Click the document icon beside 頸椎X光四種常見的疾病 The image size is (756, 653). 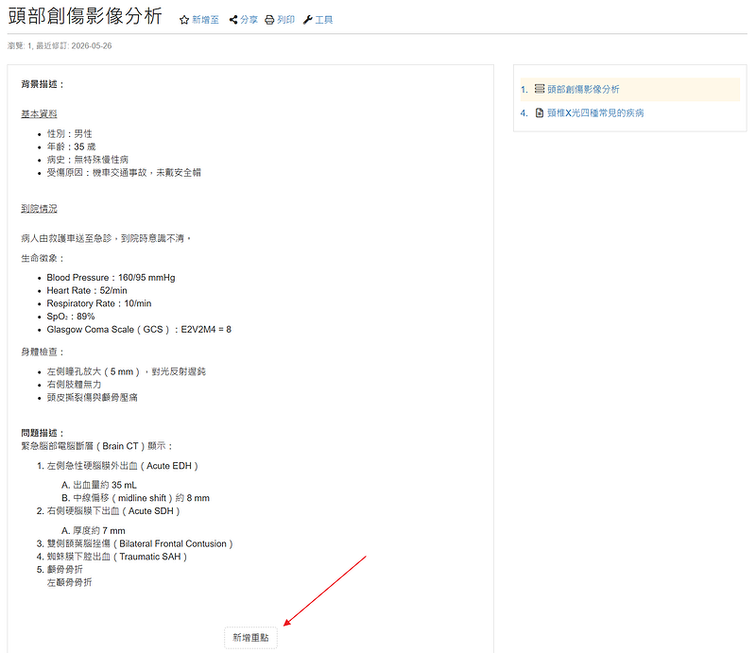click(540, 112)
